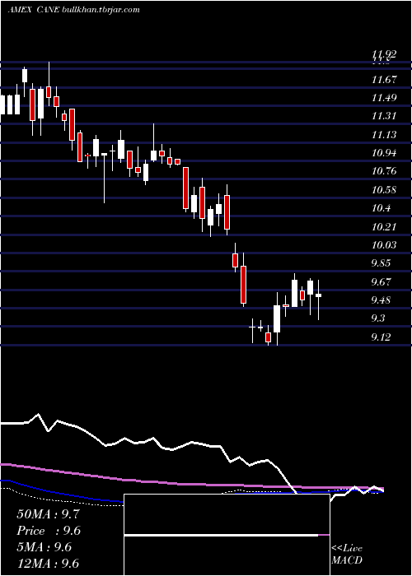Image resolution: width=412 pixels, height=576 pixels.
Task: Click the 9.85 price axis label
Action: (x=382, y=263)
